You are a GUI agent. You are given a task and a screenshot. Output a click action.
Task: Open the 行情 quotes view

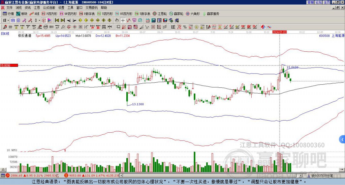pyautogui.click(x=8, y=14)
